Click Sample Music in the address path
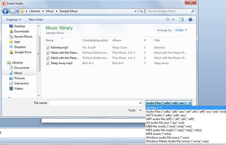Viewport: 226px width, 145px height. tap(69, 11)
